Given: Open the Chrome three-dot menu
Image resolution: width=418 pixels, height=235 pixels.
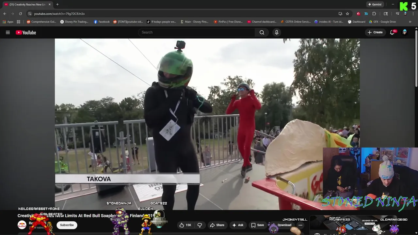Looking at the screenshot, I should pos(413,14).
